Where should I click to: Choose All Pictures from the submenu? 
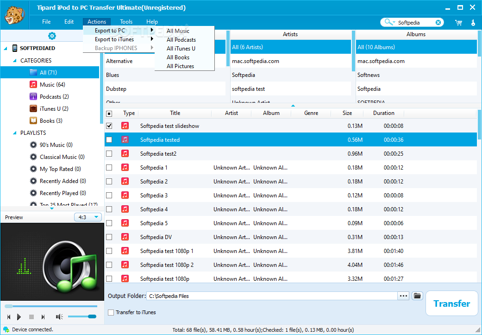pos(180,66)
